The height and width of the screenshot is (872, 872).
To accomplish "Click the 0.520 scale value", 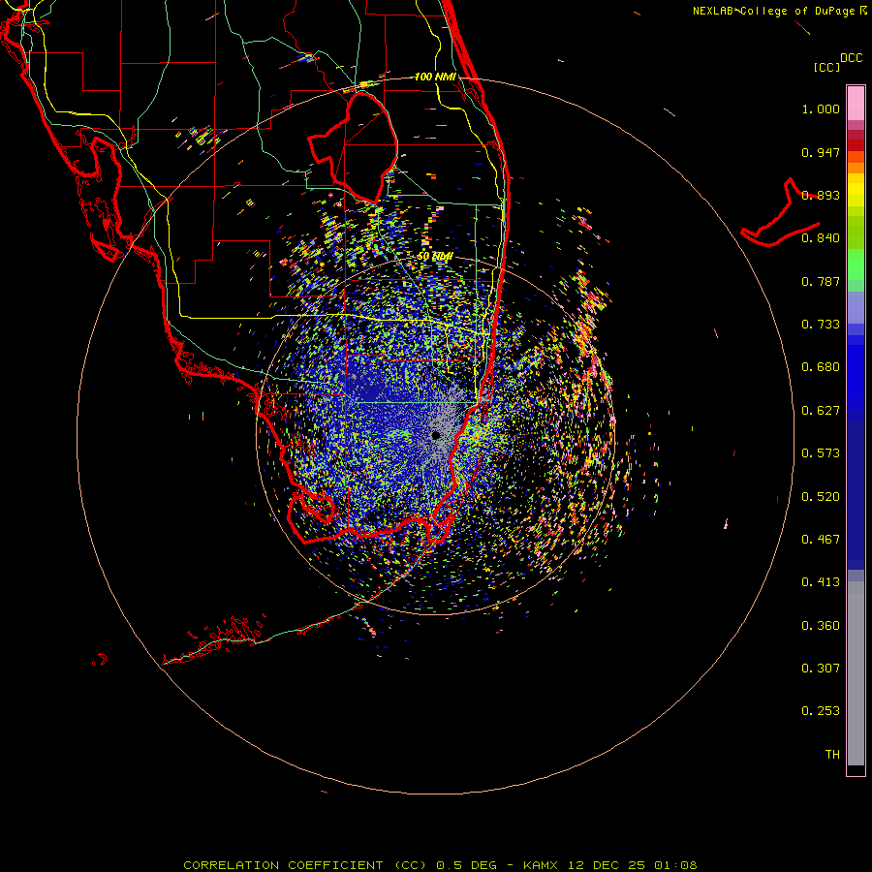I will coord(821,497).
